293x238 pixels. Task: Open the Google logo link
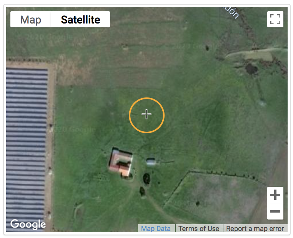(28, 224)
